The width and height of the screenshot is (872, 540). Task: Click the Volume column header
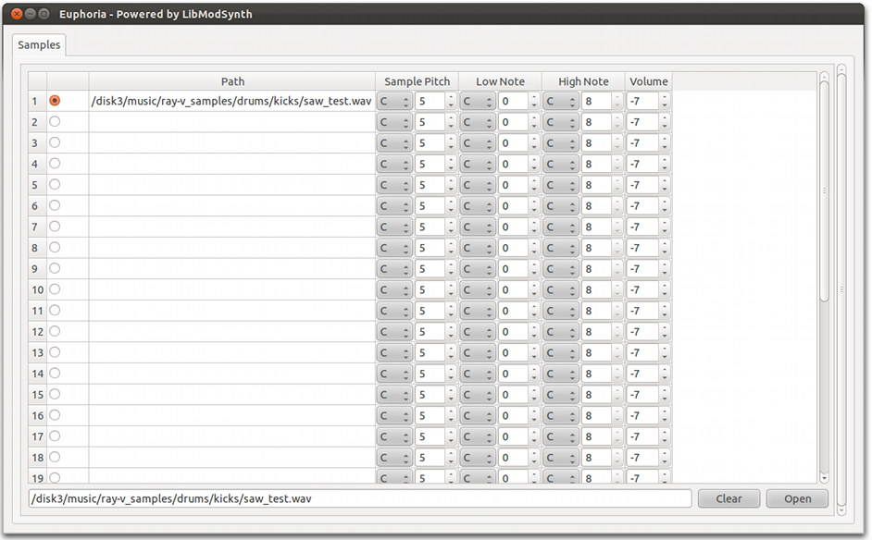coord(648,81)
